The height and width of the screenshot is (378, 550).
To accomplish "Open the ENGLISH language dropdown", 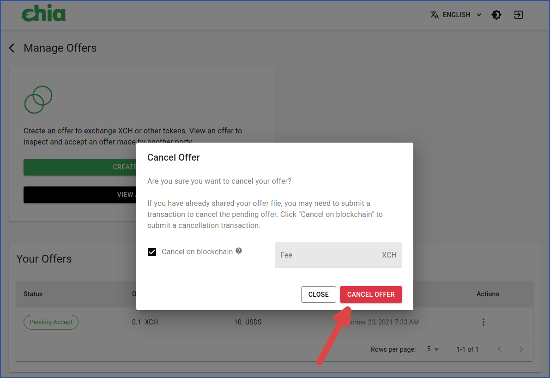I will tap(456, 15).
